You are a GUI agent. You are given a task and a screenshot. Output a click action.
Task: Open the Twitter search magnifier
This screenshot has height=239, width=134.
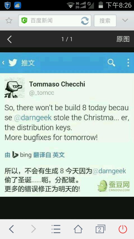[x=111, y=63]
